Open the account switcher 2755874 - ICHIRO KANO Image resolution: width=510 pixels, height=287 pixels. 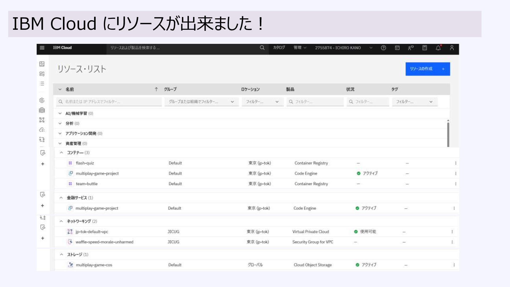click(343, 48)
